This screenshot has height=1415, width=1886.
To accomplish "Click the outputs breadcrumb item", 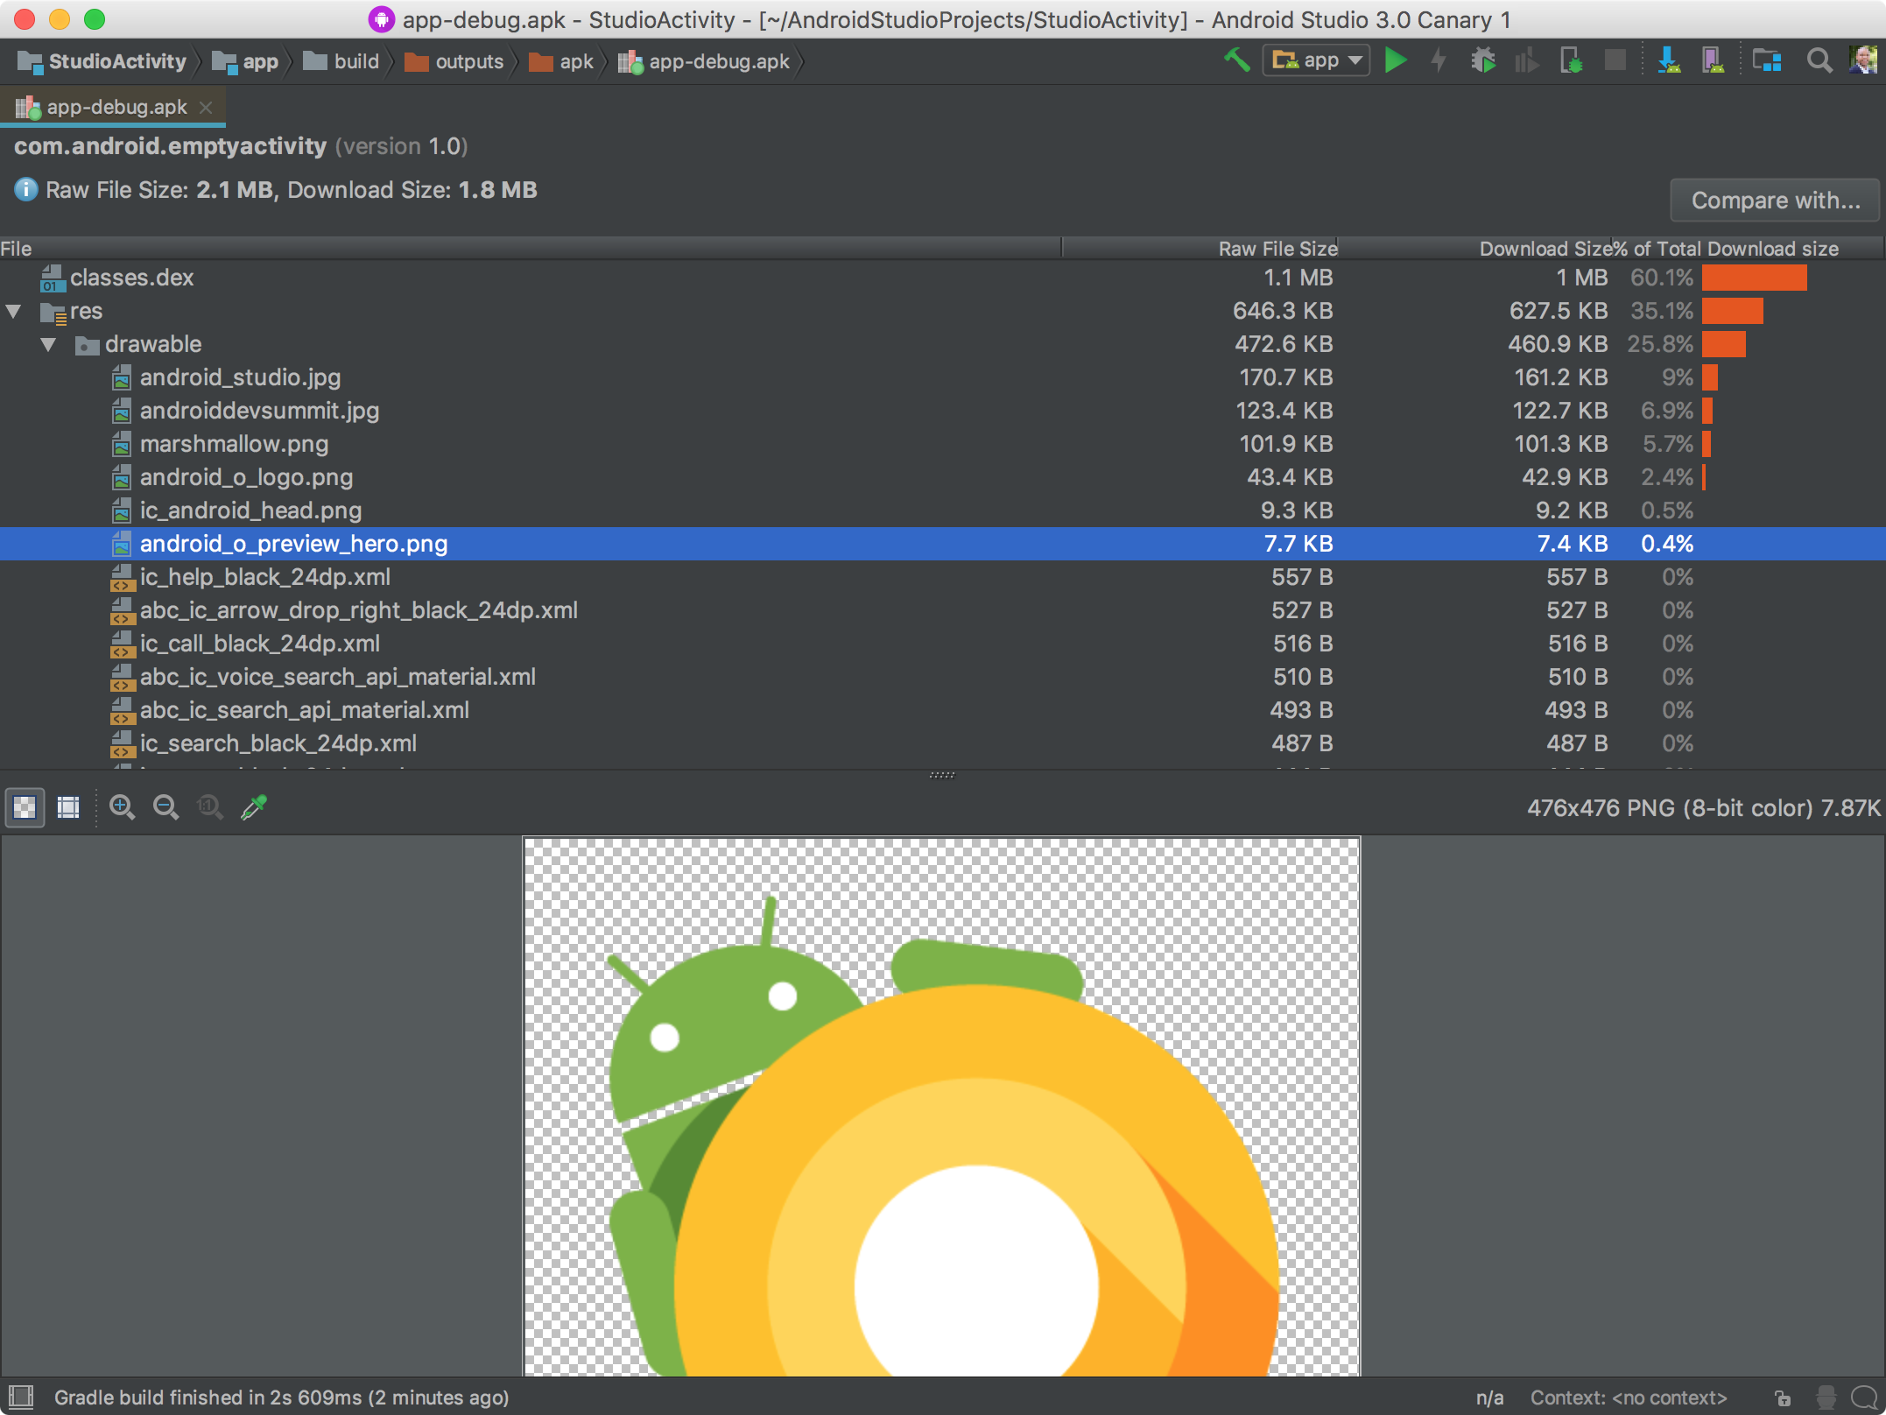I will [x=468, y=61].
